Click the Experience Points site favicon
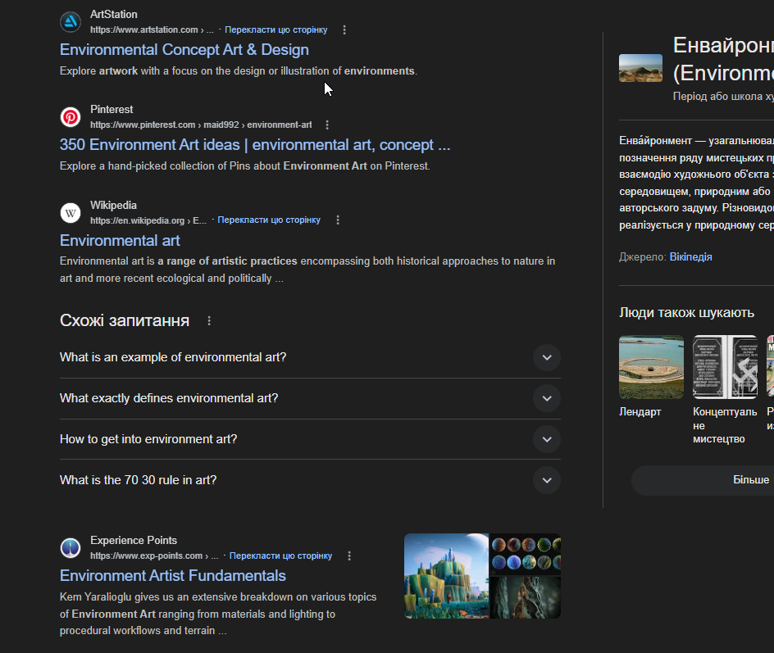 [71, 548]
